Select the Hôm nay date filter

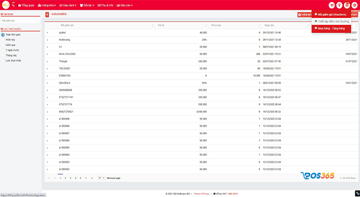[x=3, y=40]
